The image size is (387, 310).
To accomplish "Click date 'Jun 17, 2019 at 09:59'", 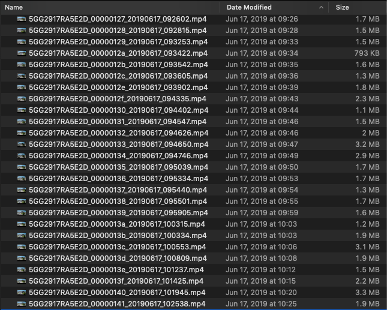I will pos(262,213).
